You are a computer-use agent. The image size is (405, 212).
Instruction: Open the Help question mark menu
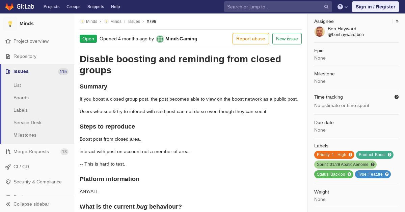[343, 7]
